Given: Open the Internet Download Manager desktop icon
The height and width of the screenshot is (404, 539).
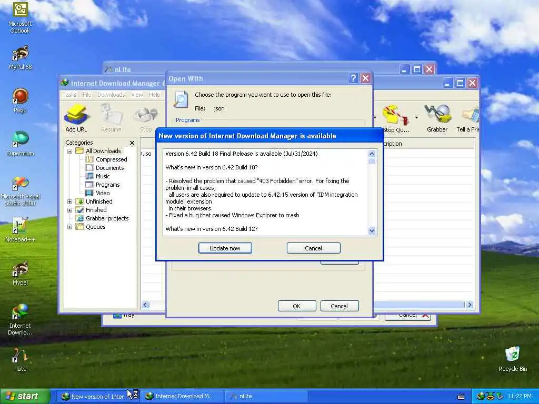Looking at the screenshot, I should 20,319.
